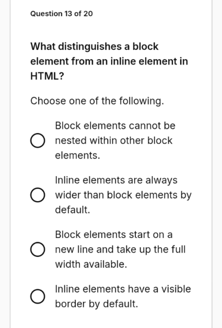The height and width of the screenshot is (328, 222).
Task: Click answer text 'wider than block elements by'
Action: tap(123, 195)
